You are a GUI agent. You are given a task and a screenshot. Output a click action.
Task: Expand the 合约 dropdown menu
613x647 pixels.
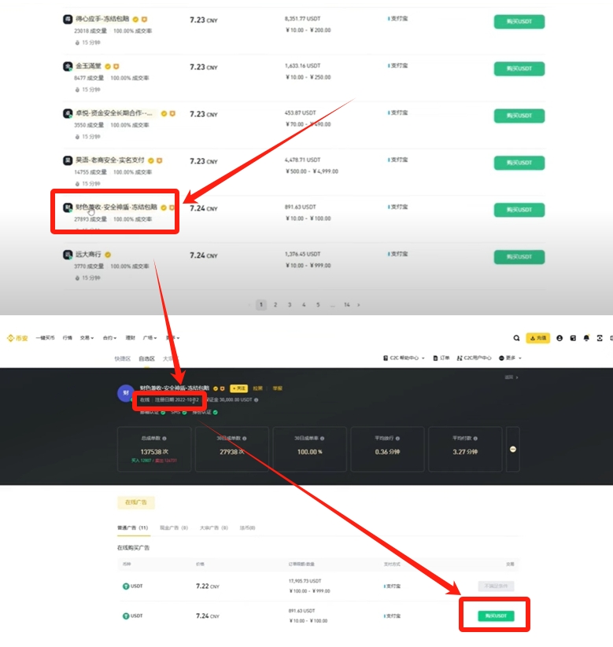109,337
